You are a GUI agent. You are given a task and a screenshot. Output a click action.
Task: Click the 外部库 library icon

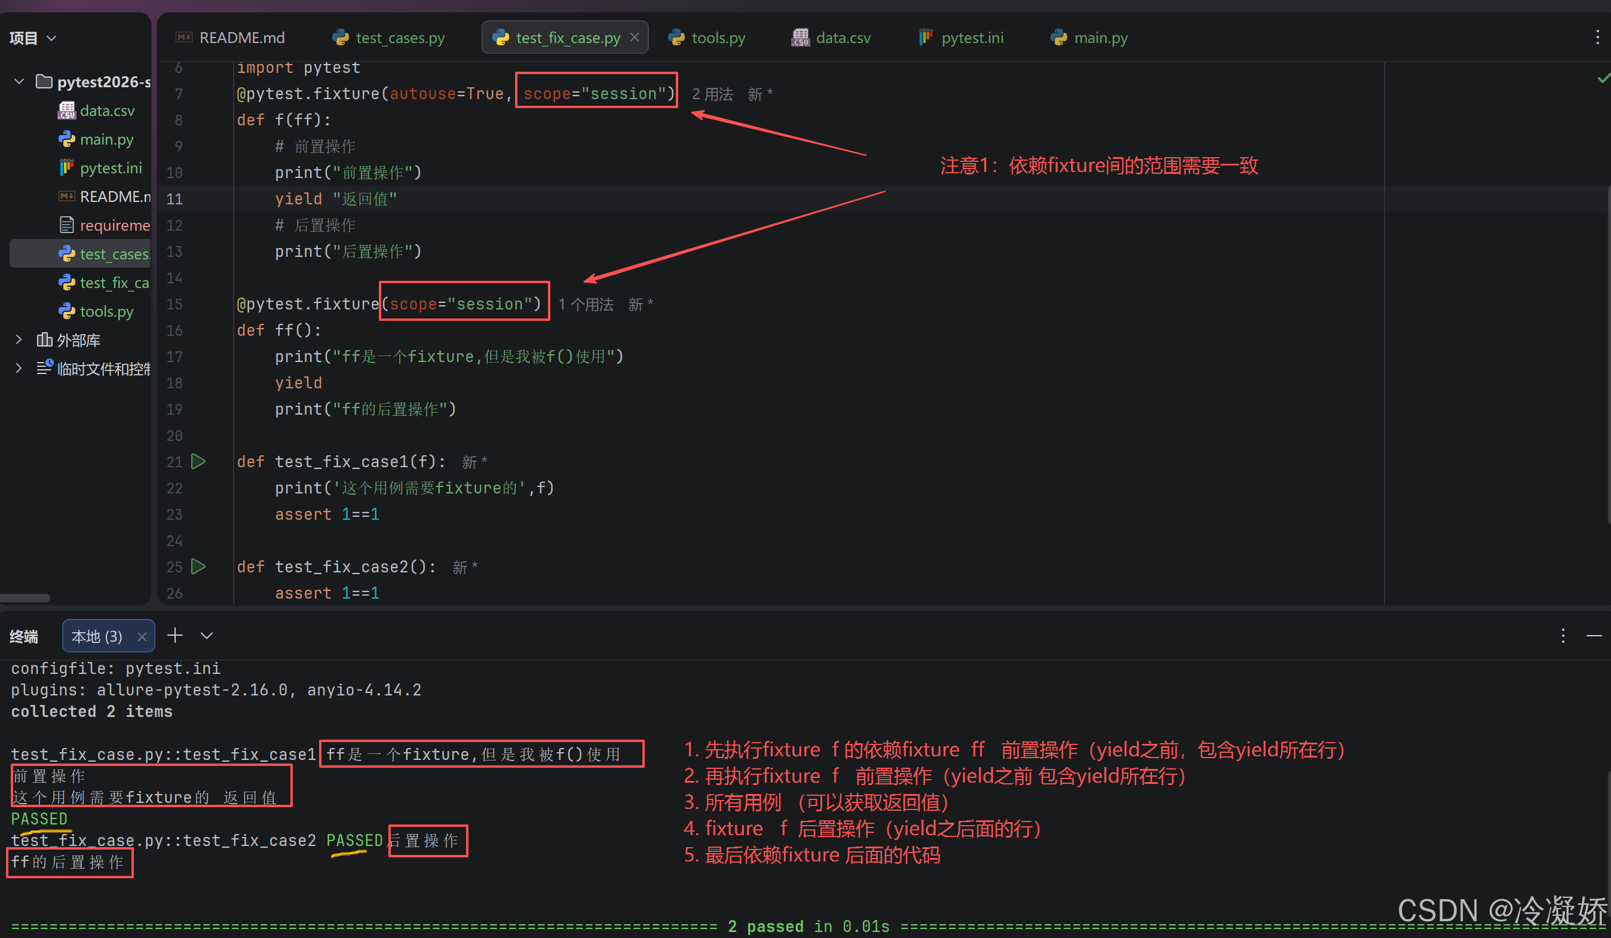click(x=44, y=339)
